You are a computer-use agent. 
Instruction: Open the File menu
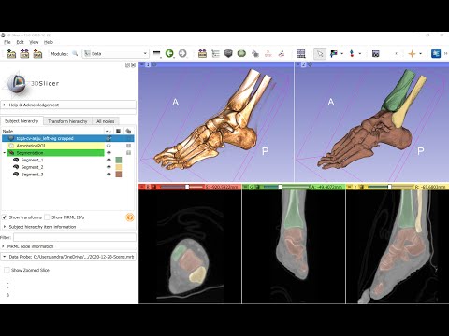pyautogui.click(x=7, y=42)
